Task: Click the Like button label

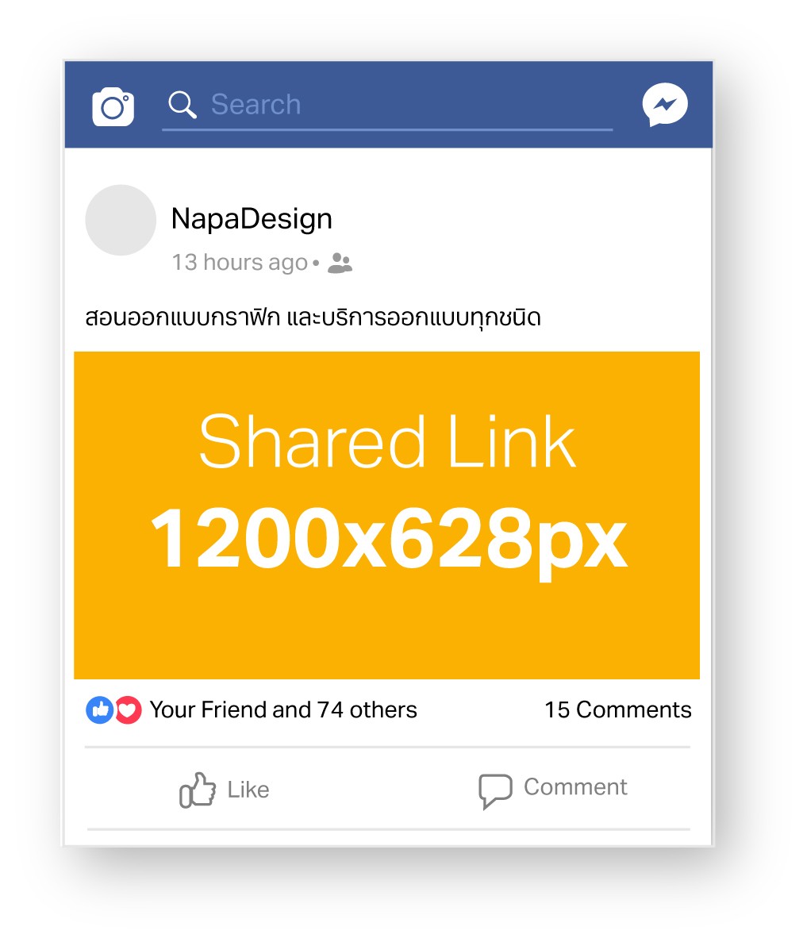Action: (248, 790)
